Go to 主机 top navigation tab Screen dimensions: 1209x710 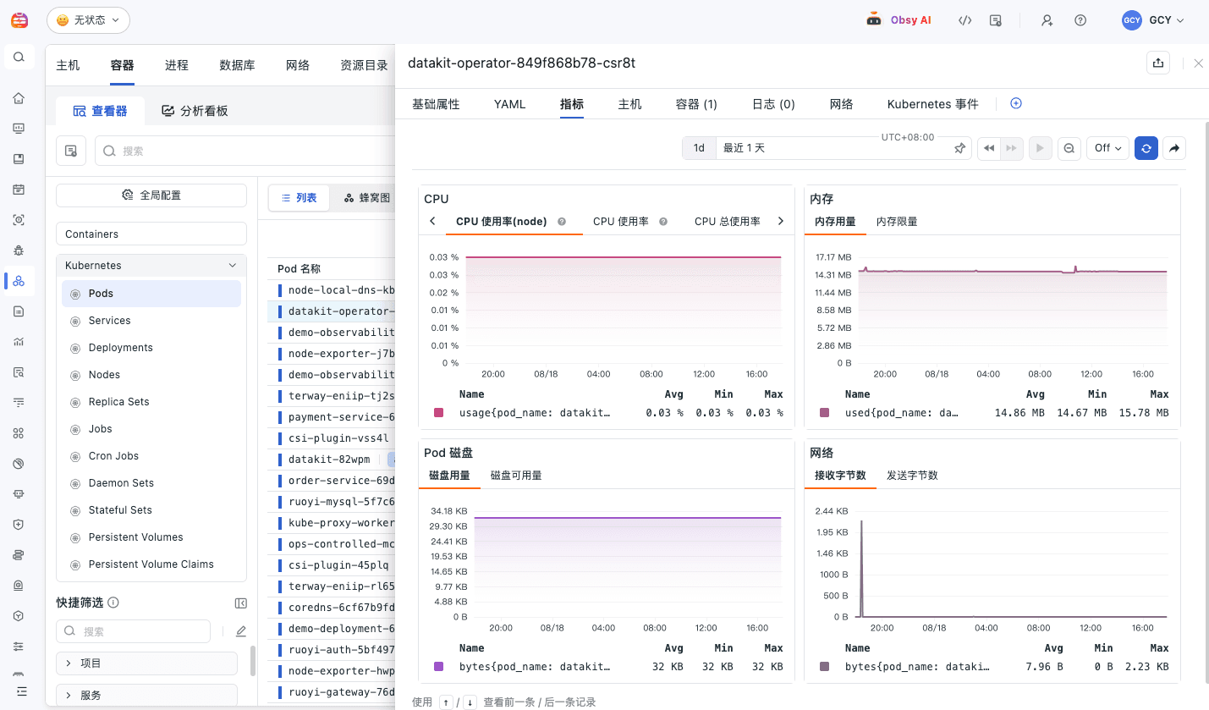tap(68, 65)
